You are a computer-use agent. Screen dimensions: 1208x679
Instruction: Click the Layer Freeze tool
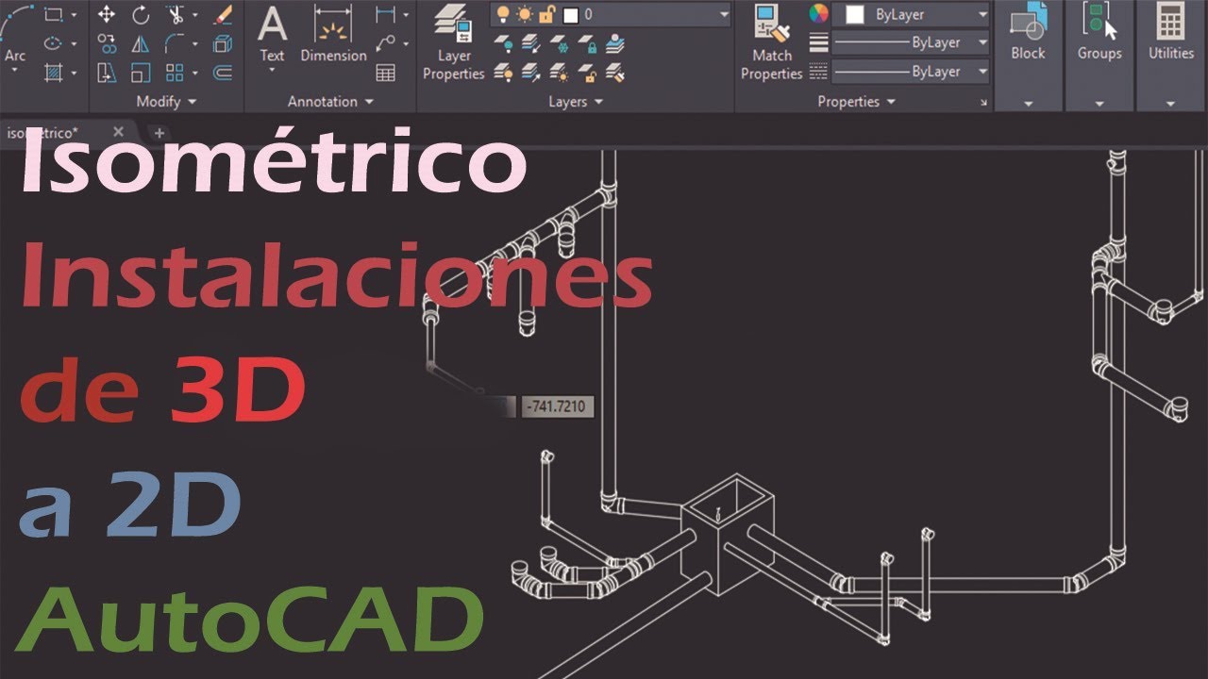pyautogui.click(x=560, y=43)
